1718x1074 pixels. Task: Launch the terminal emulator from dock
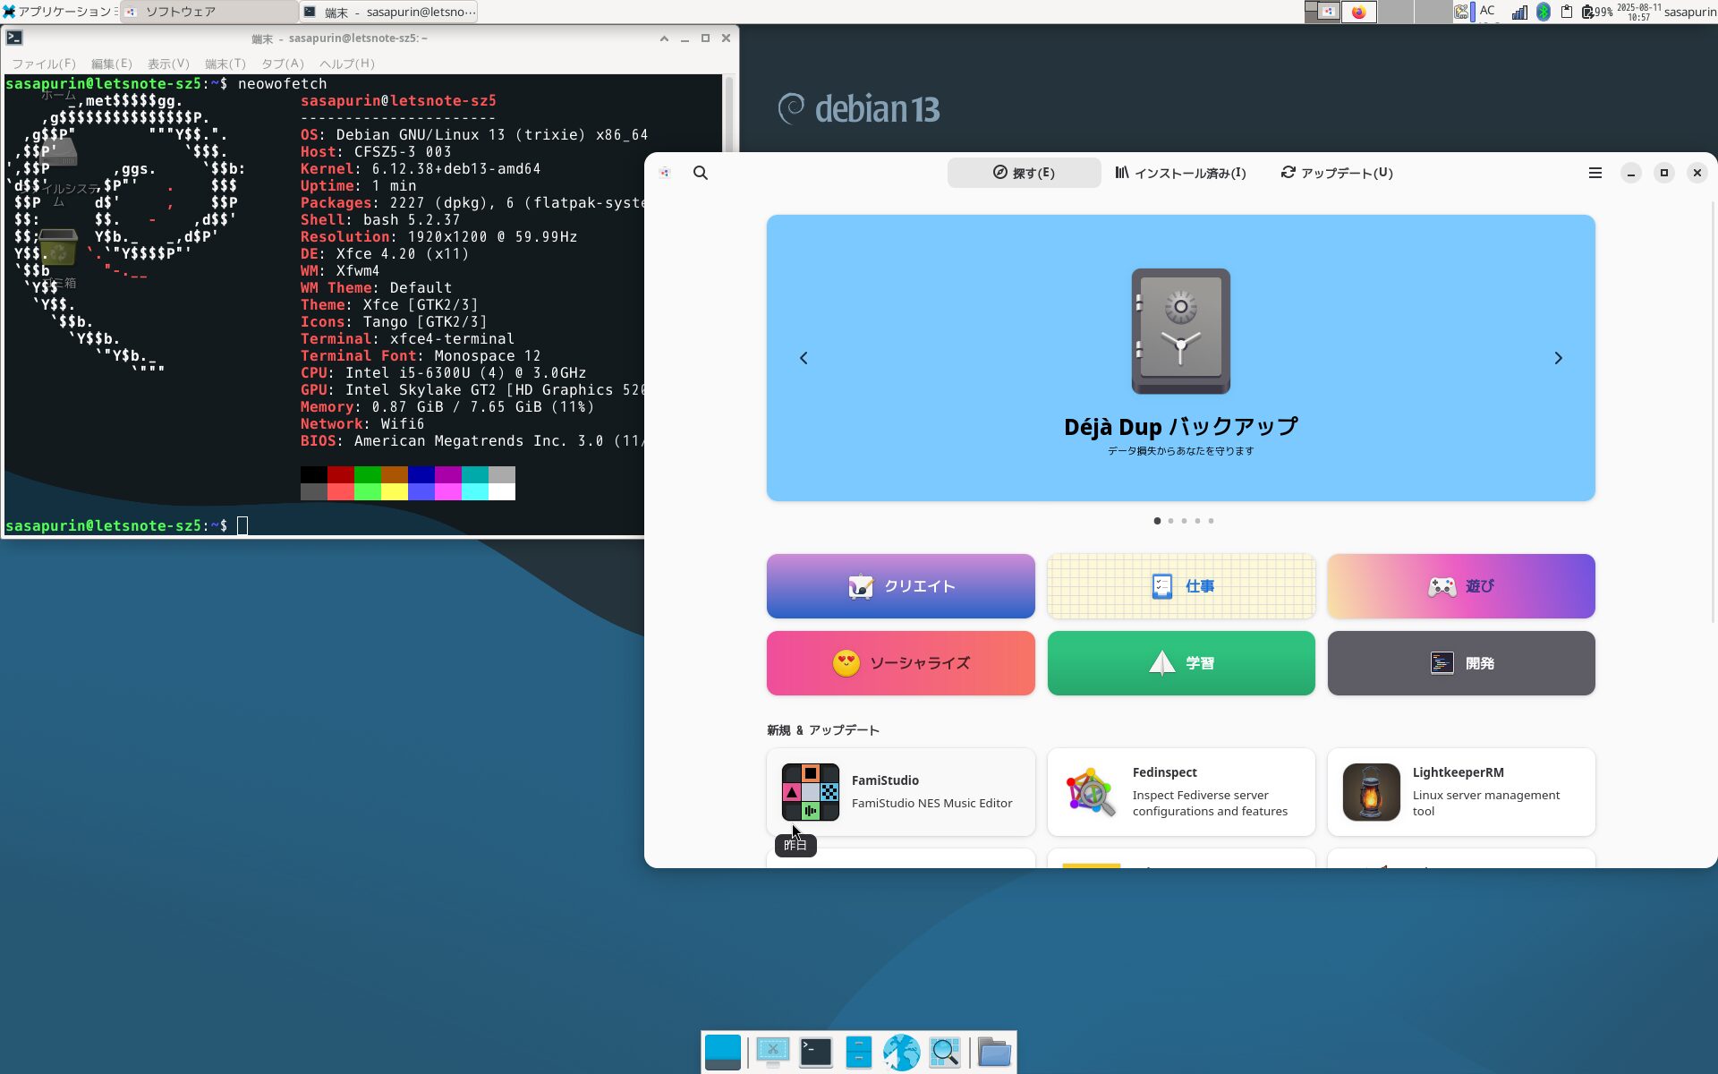[x=816, y=1053]
